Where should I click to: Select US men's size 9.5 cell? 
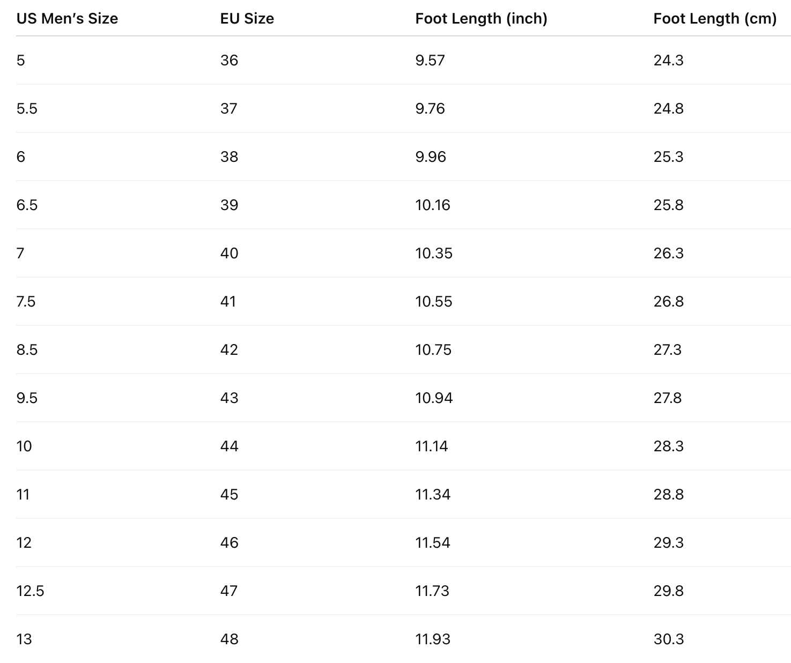click(x=27, y=398)
